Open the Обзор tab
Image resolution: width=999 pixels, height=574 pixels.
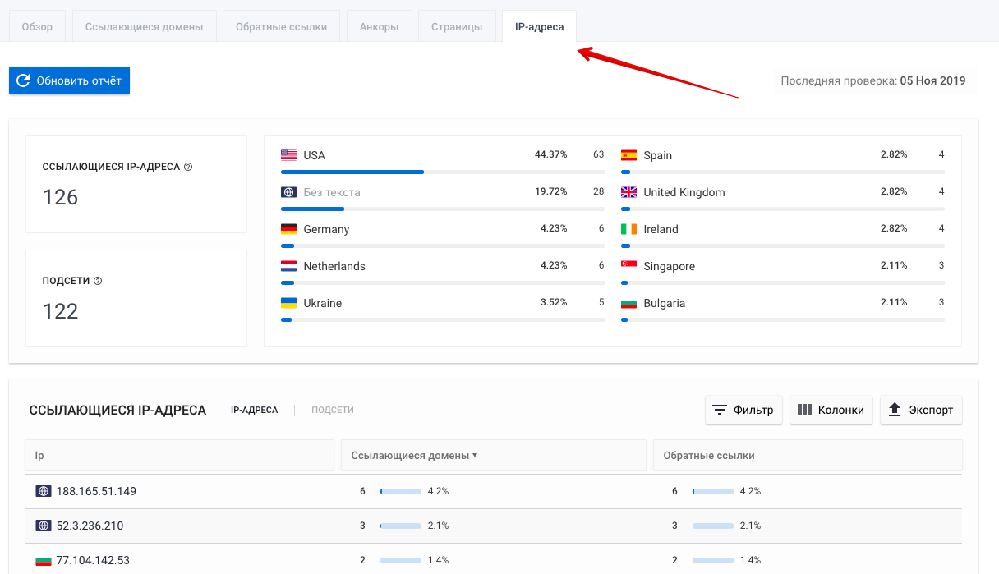tap(37, 26)
